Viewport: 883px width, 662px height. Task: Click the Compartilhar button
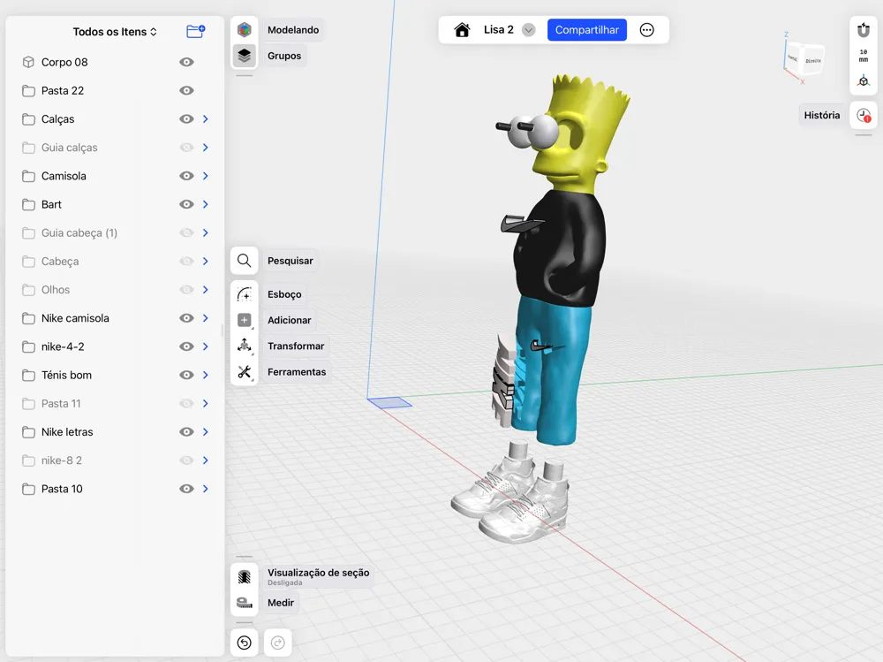(x=587, y=30)
